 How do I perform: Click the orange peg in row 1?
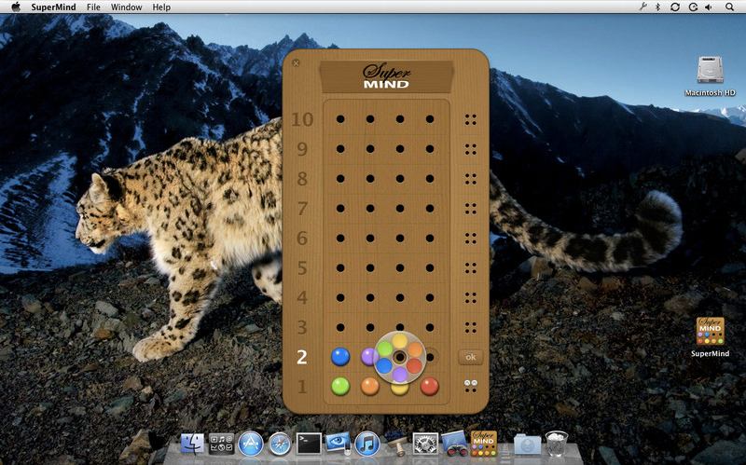[370, 387]
